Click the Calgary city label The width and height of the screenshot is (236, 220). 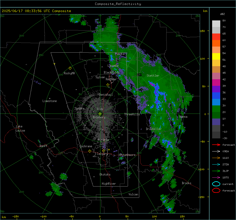tap(102, 154)
